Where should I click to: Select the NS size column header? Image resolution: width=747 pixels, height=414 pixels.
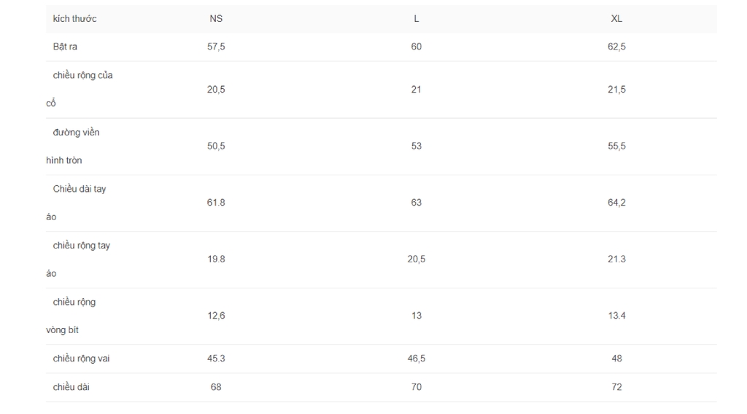click(216, 18)
